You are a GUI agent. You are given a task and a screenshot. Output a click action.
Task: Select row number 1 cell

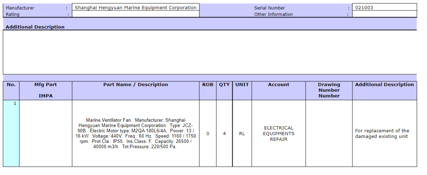click(x=11, y=133)
